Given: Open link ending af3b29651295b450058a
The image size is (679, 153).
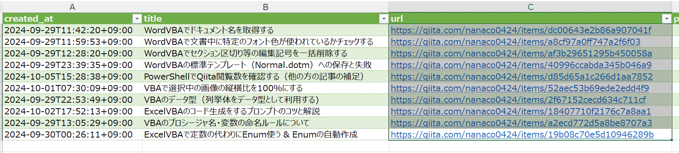Looking at the screenshot, I should (521, 53).
